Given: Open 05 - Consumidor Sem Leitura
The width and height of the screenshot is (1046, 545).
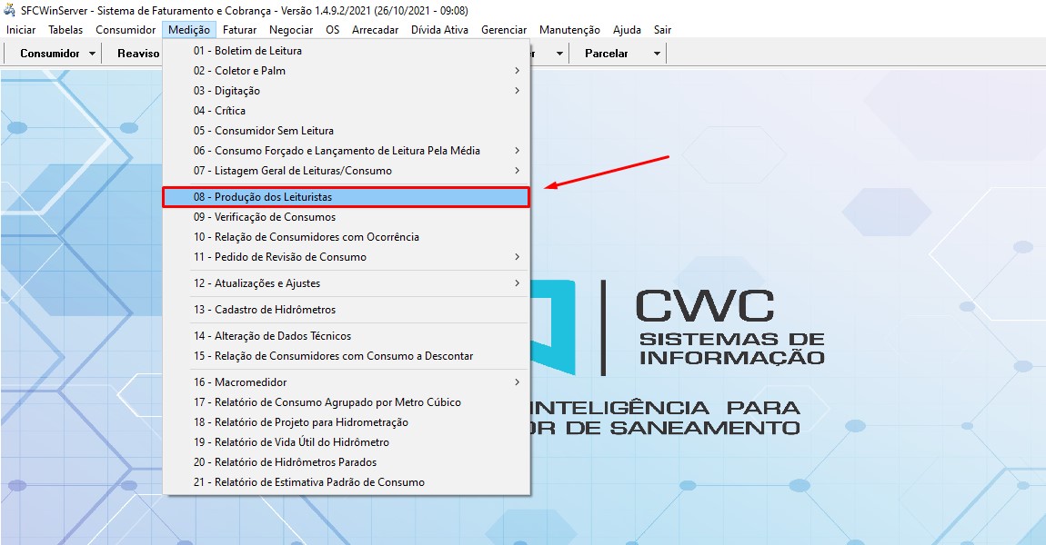Looking at the screenshot, I should point(263,131).
